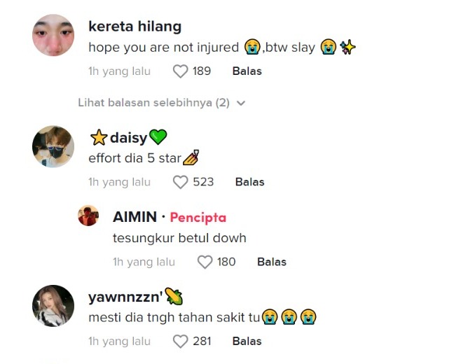Click the chevron beside Lihat balasan selebihnya
The width and height of the screenshot is (454, 364).
(242, 103)
